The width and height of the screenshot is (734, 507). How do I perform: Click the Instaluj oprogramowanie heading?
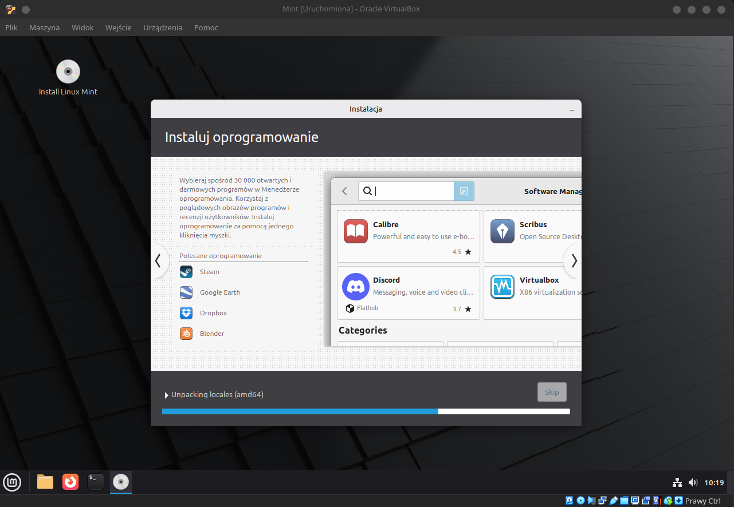pyautogui.click(x=242, y=137)
